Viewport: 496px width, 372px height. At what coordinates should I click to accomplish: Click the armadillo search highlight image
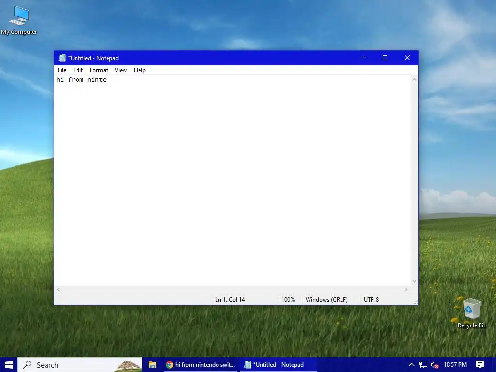[128, 365]
